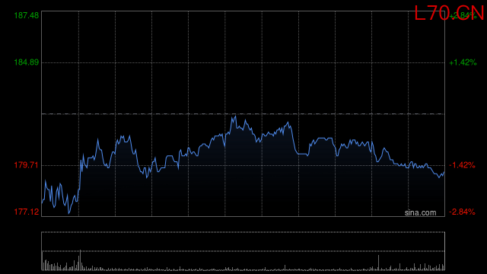Click the 184.89 price label
This screenshot has height=274, width=487.
[27, 62]
